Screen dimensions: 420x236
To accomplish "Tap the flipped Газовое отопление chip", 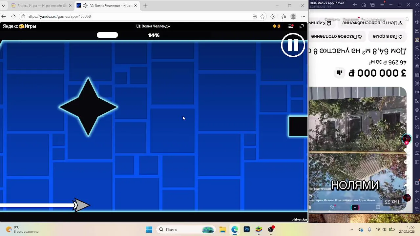I will point(336,36).
